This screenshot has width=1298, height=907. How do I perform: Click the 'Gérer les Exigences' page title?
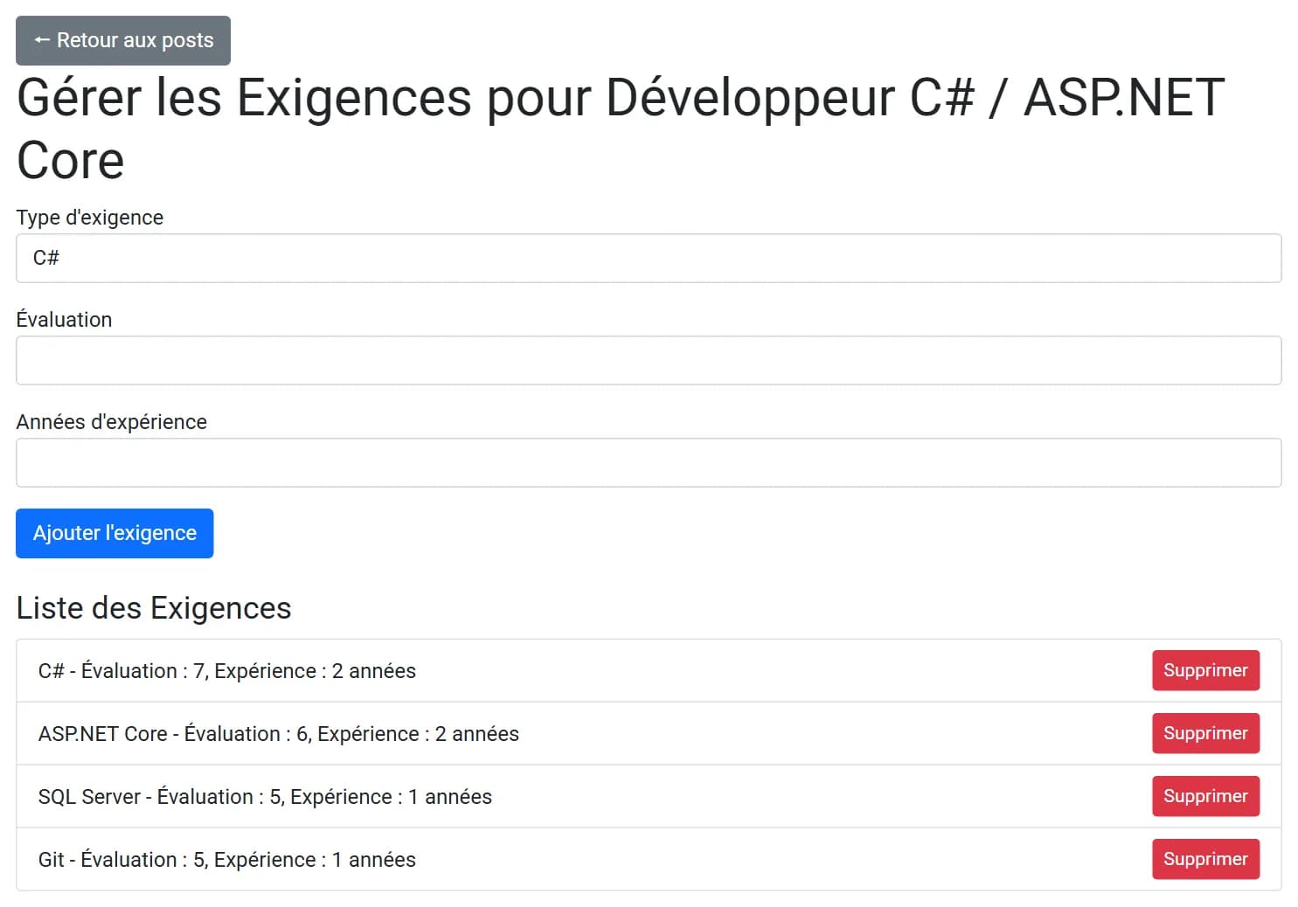621,128
